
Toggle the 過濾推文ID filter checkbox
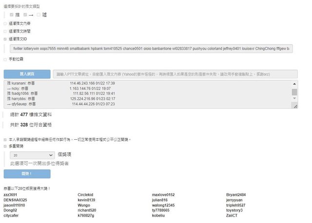[5, 38]
